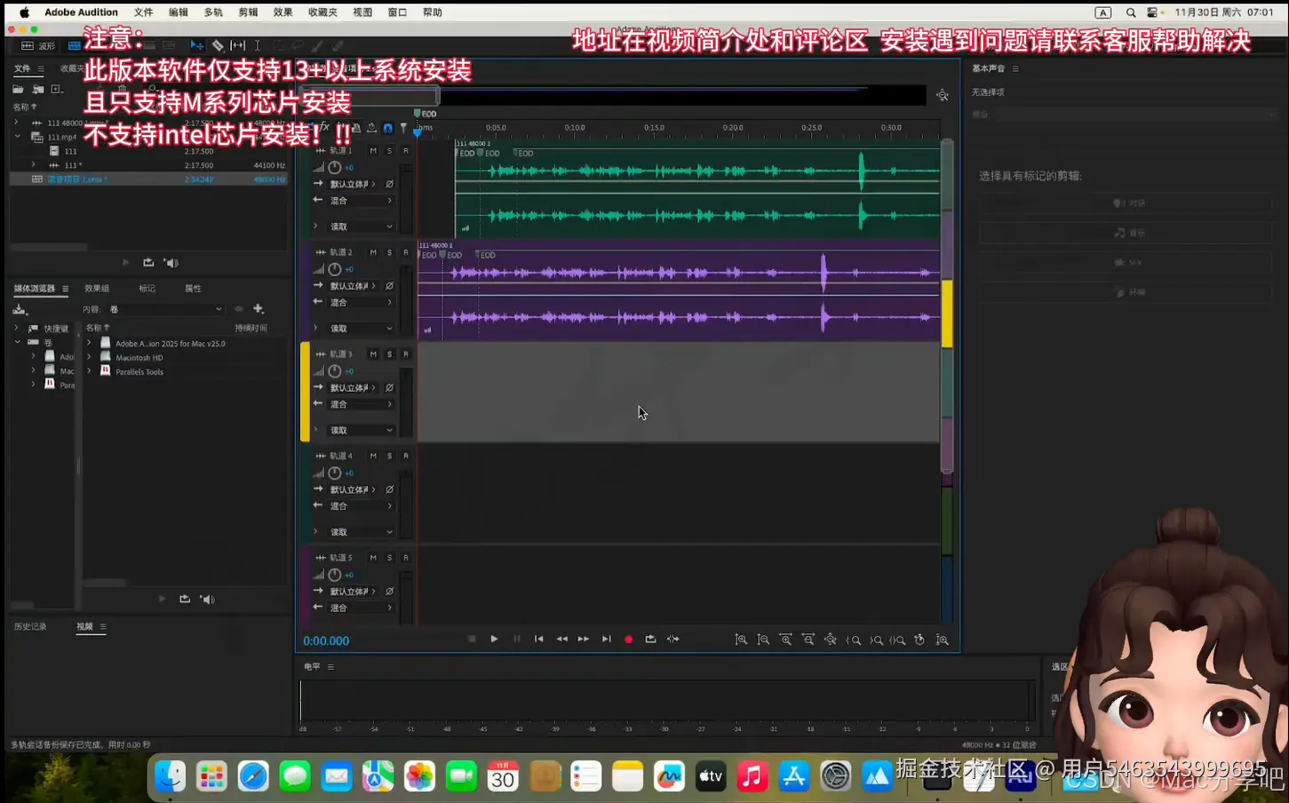This screenshot has height=803, width=1289.
Task: Mute track 轨道 1
Action: (373, 151)
